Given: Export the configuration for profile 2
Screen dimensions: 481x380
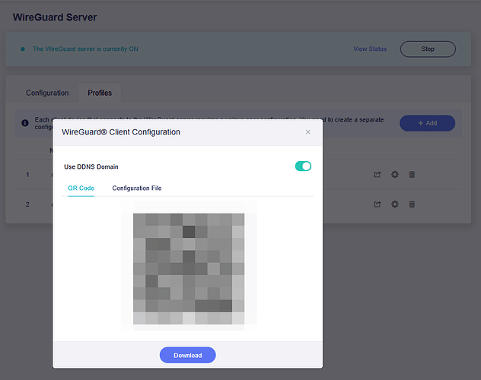Looking at the screenshot, I should click(377, 204).
